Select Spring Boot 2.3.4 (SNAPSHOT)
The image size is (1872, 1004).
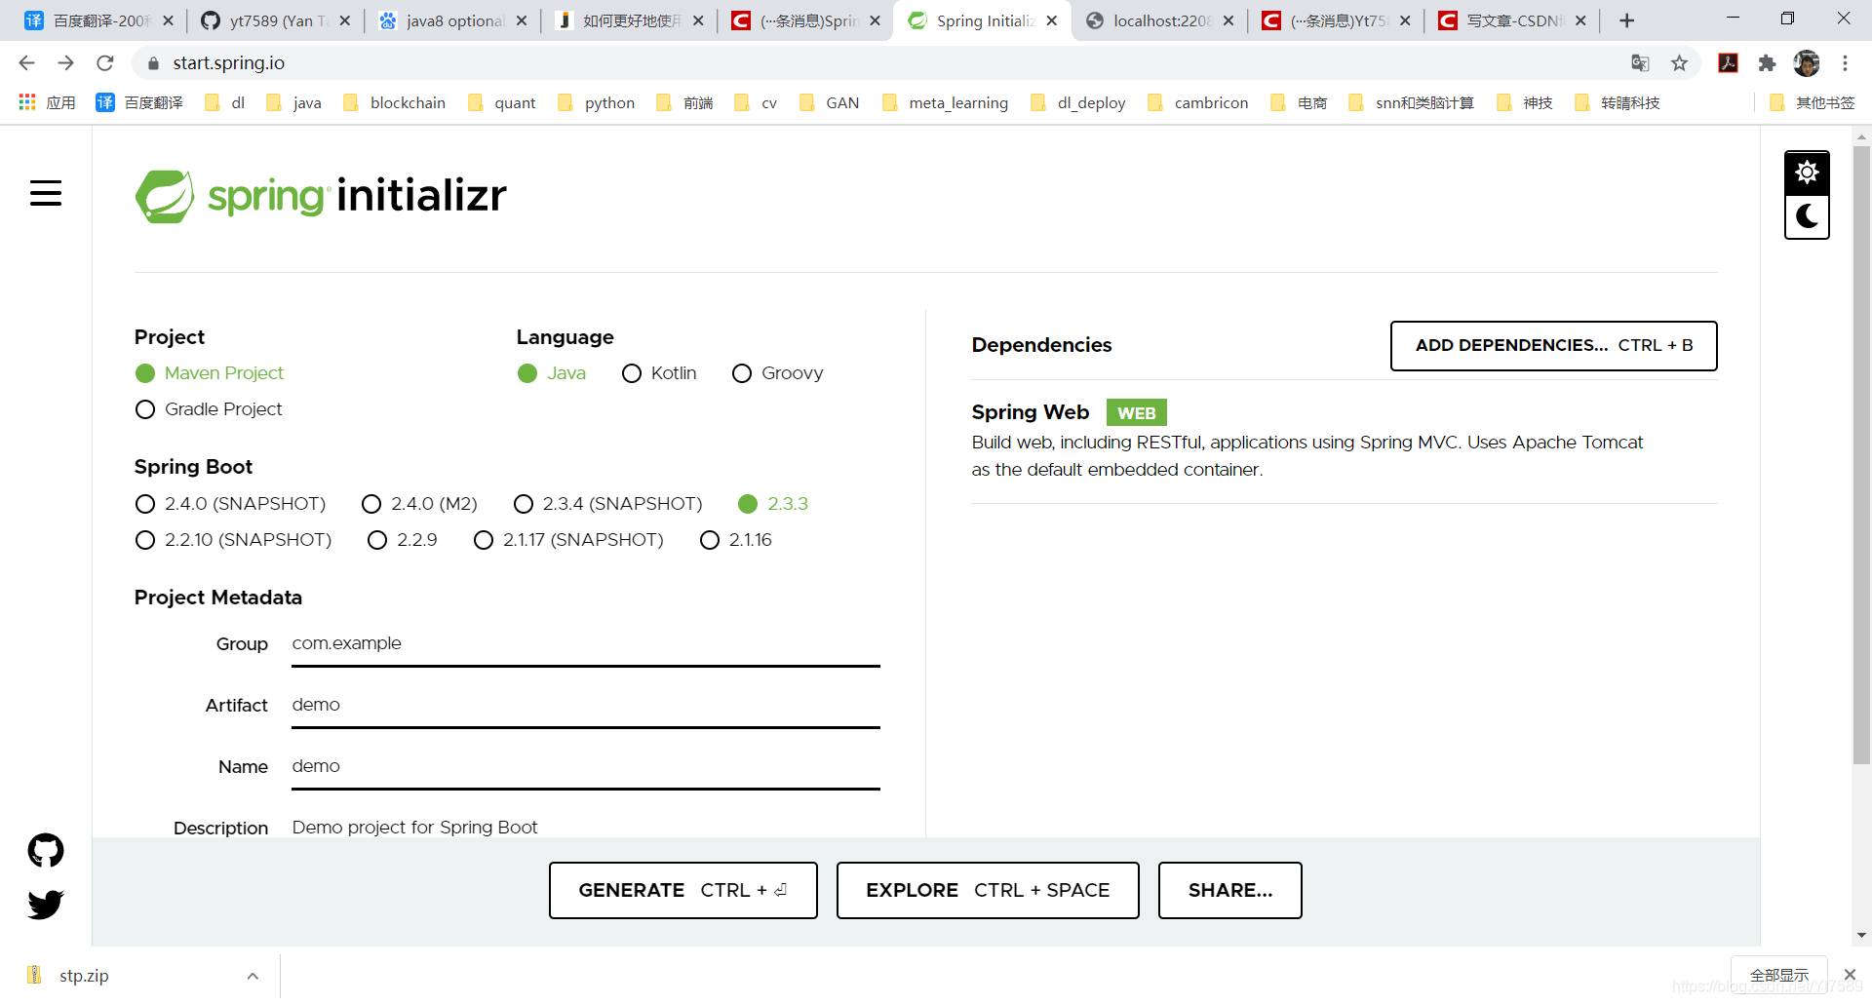[607, 504]
